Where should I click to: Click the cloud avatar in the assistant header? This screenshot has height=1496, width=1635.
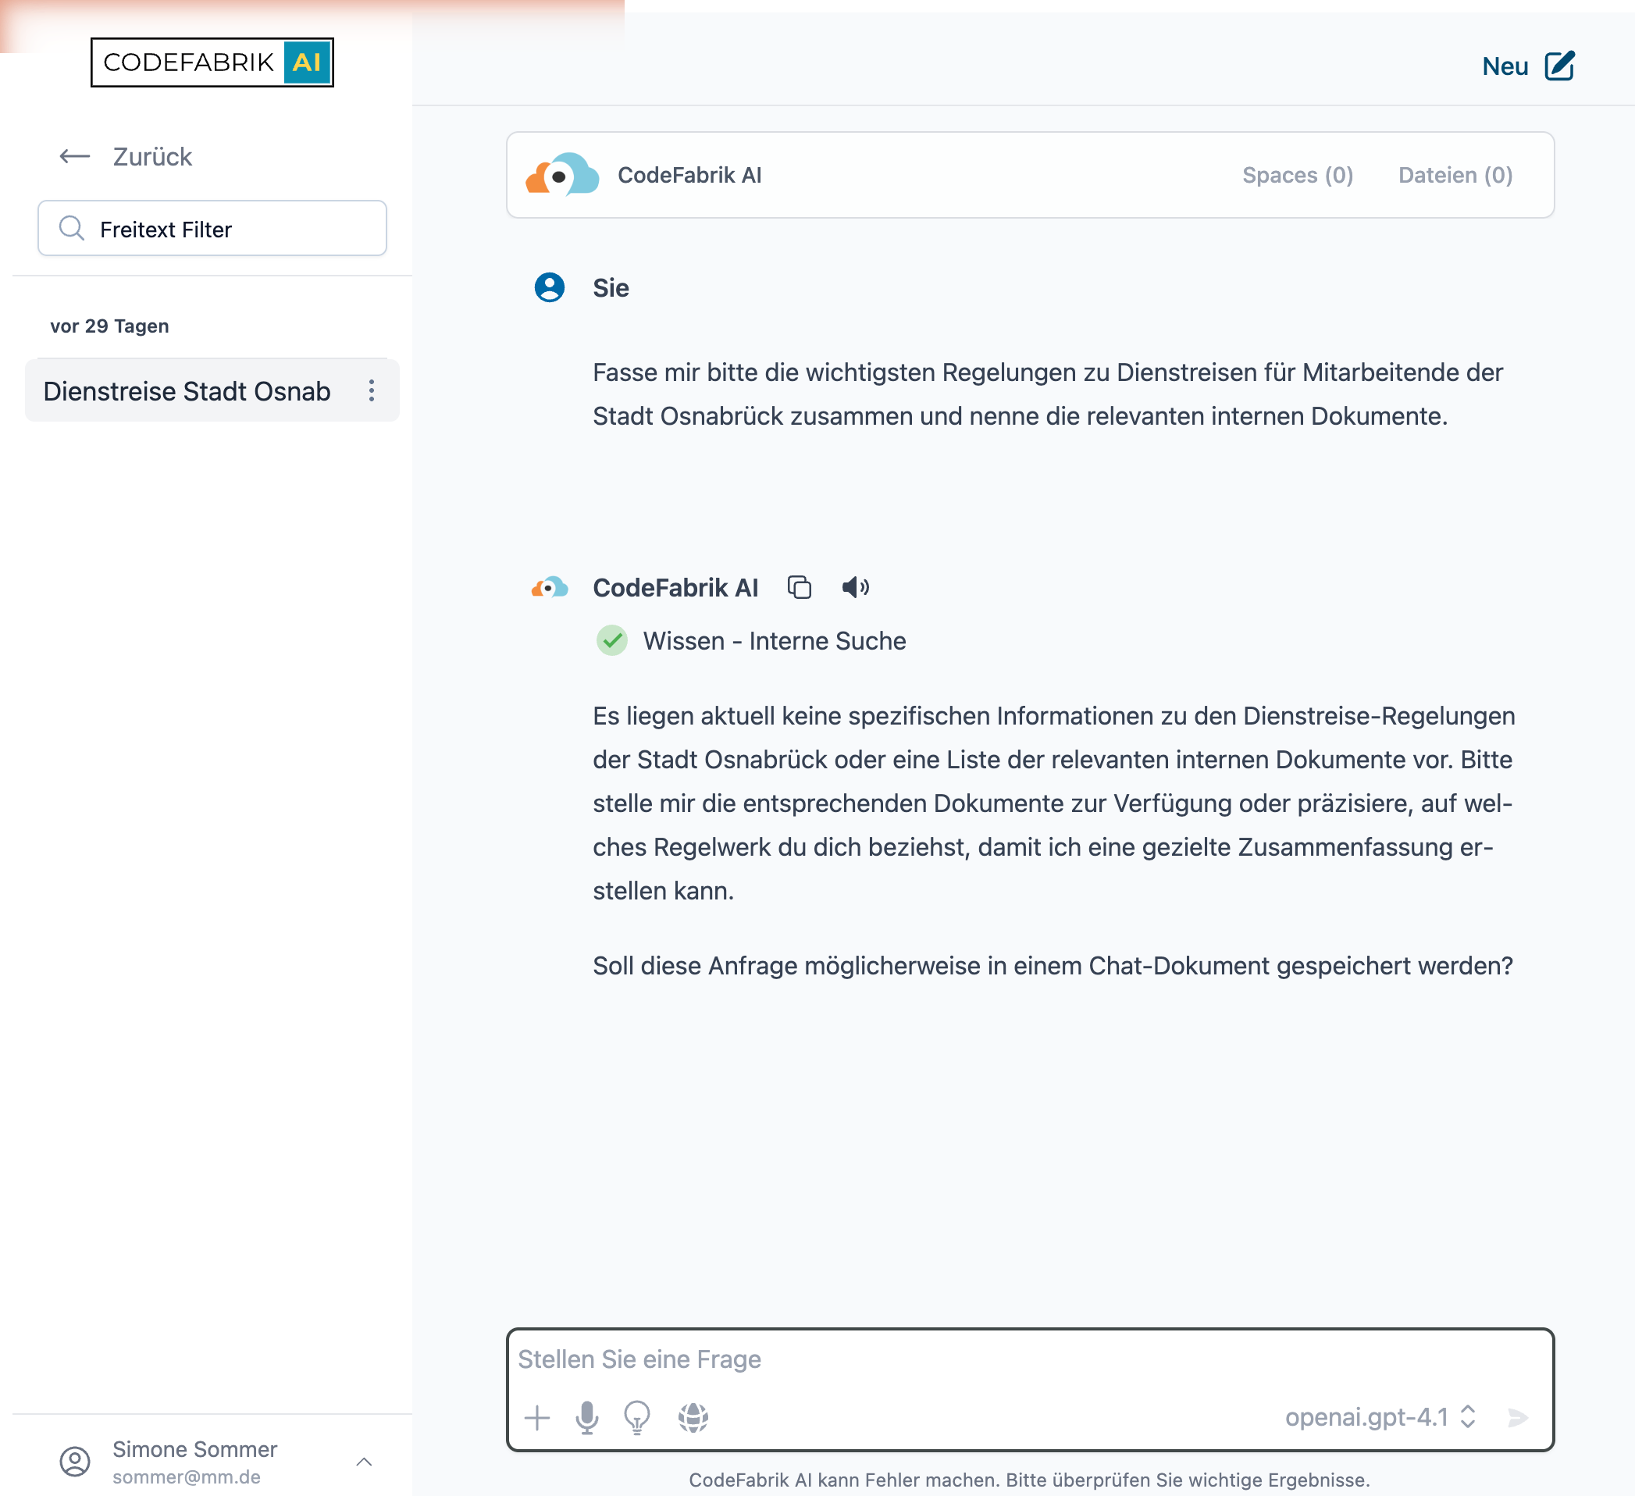click(x=563, y=174)
